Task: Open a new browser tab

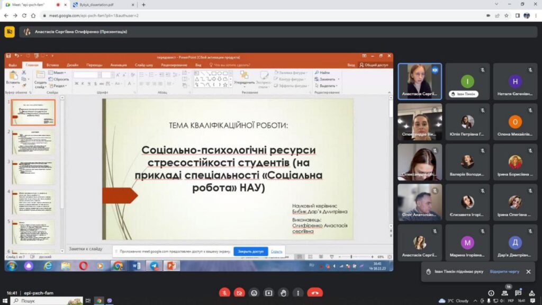Action: [x=143, y=4]
